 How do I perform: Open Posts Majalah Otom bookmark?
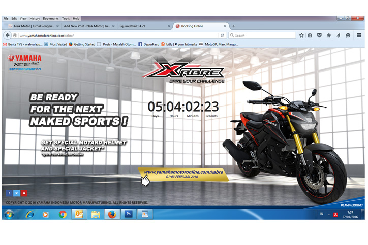point(116,44)
